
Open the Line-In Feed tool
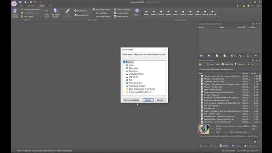[x=47, y=13]
